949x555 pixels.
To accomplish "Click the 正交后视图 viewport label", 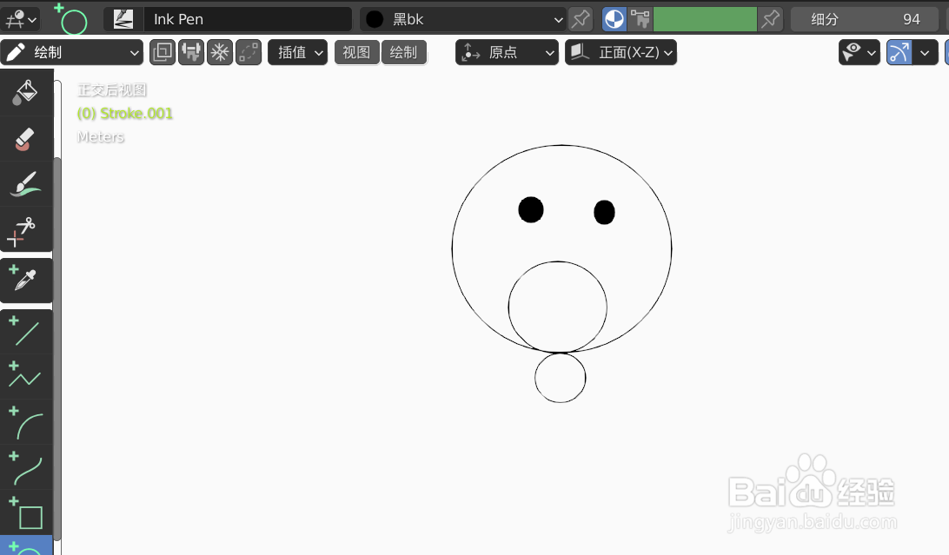I will click(112, 90).
